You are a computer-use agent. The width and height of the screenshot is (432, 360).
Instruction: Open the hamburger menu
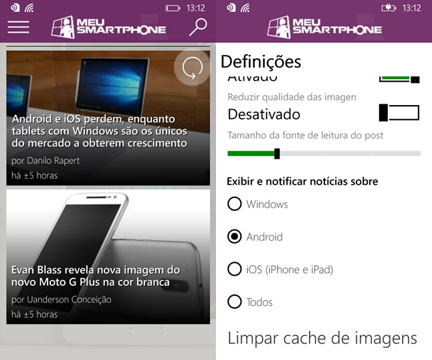19,27
